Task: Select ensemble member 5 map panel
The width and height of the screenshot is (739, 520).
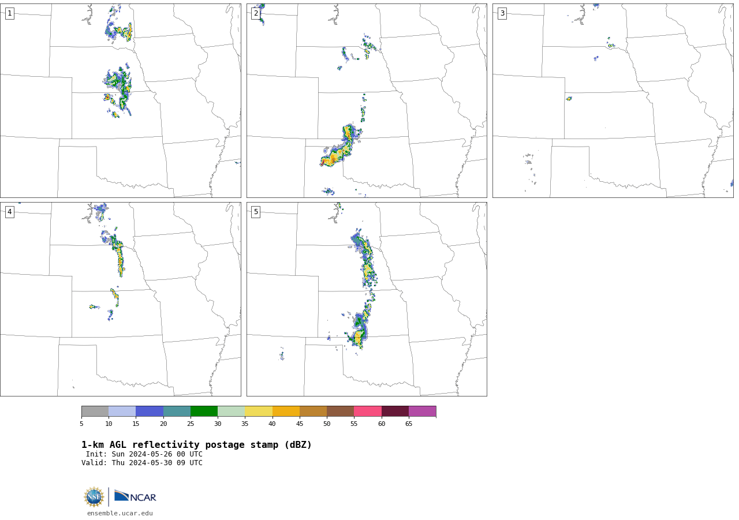Action: click(367, 299)
